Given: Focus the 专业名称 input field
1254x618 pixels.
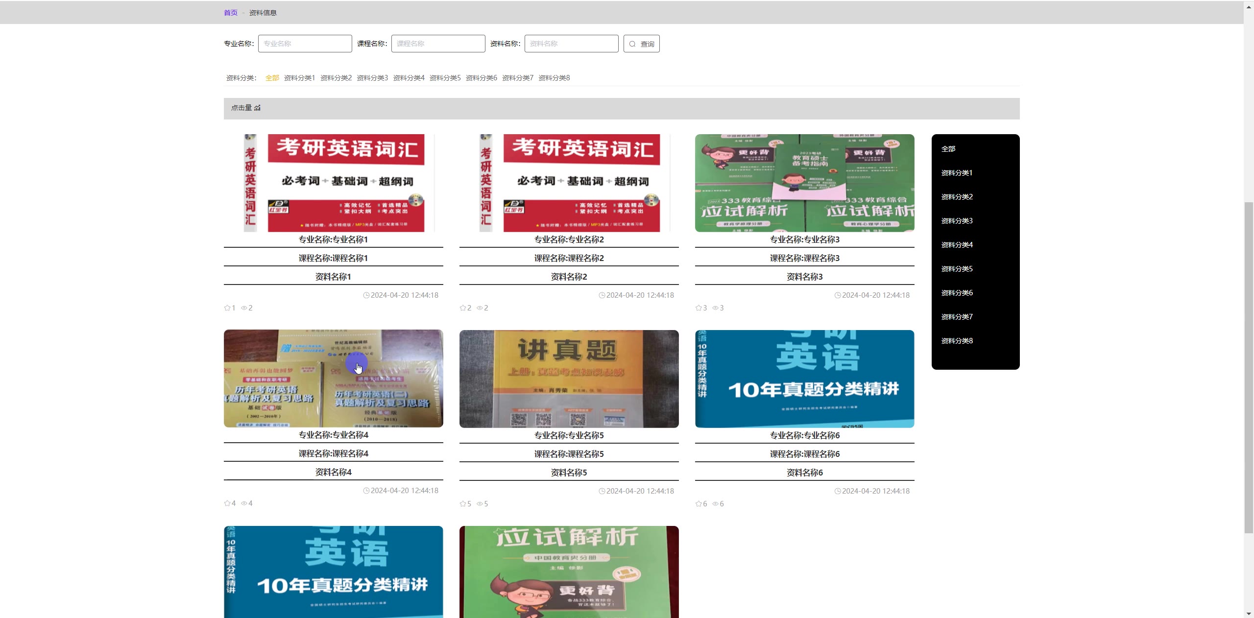Looking at the screenshot, I should [x=305, y=44].
